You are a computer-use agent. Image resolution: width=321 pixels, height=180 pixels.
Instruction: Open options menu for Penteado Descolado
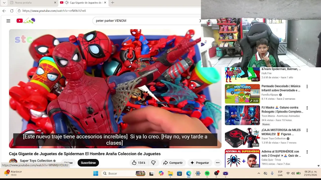(x=307, y=86)
